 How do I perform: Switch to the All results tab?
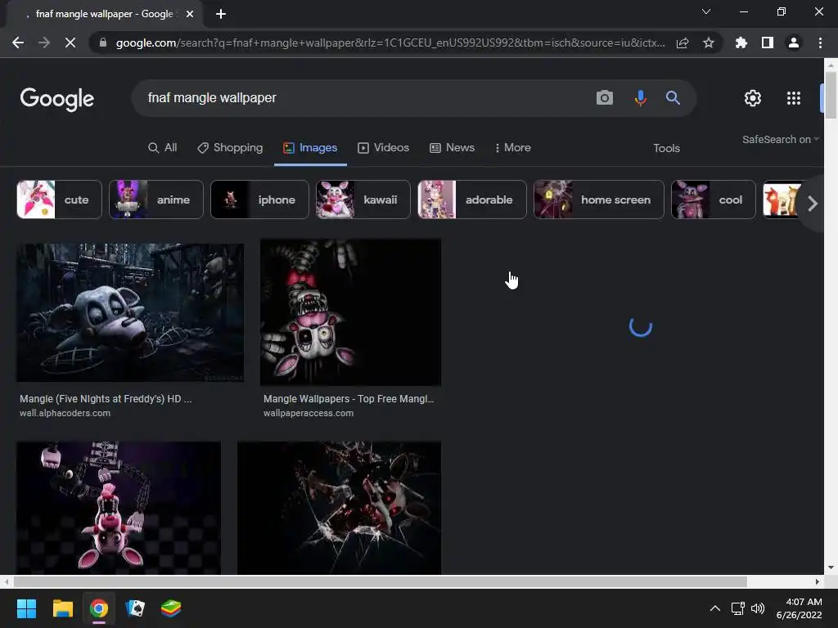click(163, 148)
